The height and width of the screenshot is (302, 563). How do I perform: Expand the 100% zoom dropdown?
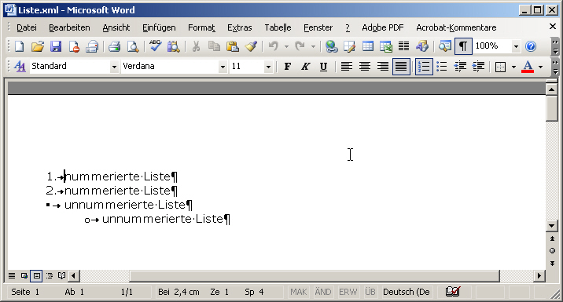point(516,46)
